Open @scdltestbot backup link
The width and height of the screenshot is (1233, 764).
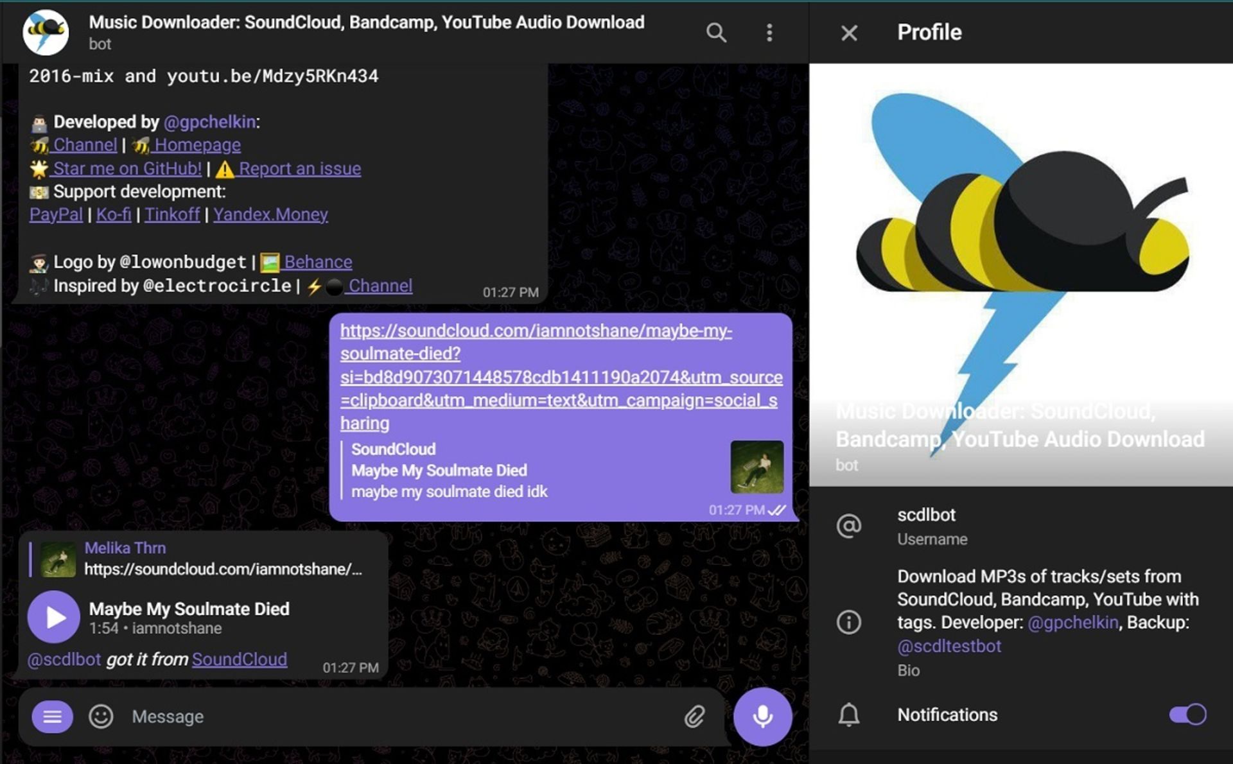click(949, 646)
